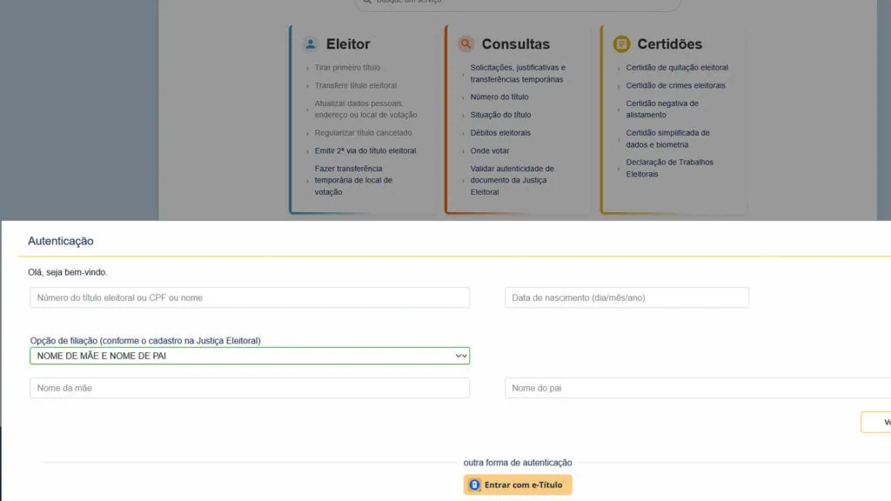Open Certidão de crimes eleitorais
The height and width of the screenshot is (501, 891).
(675, 85)
